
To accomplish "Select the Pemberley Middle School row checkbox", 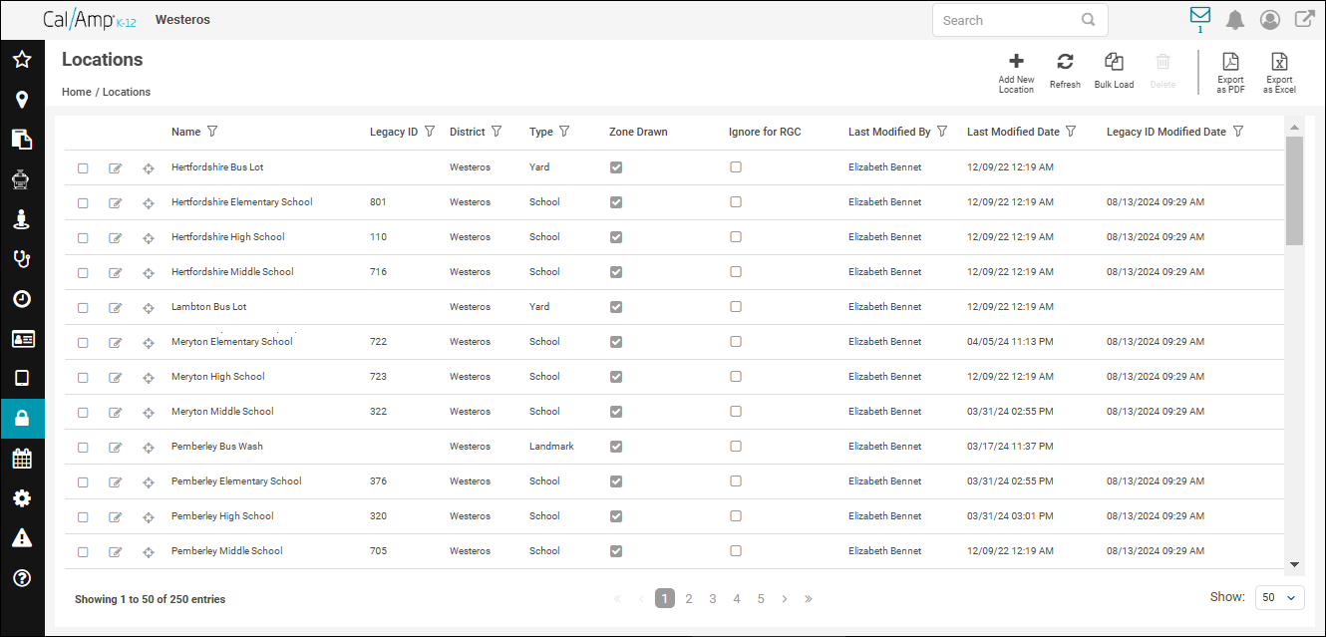I will [83, 552].
